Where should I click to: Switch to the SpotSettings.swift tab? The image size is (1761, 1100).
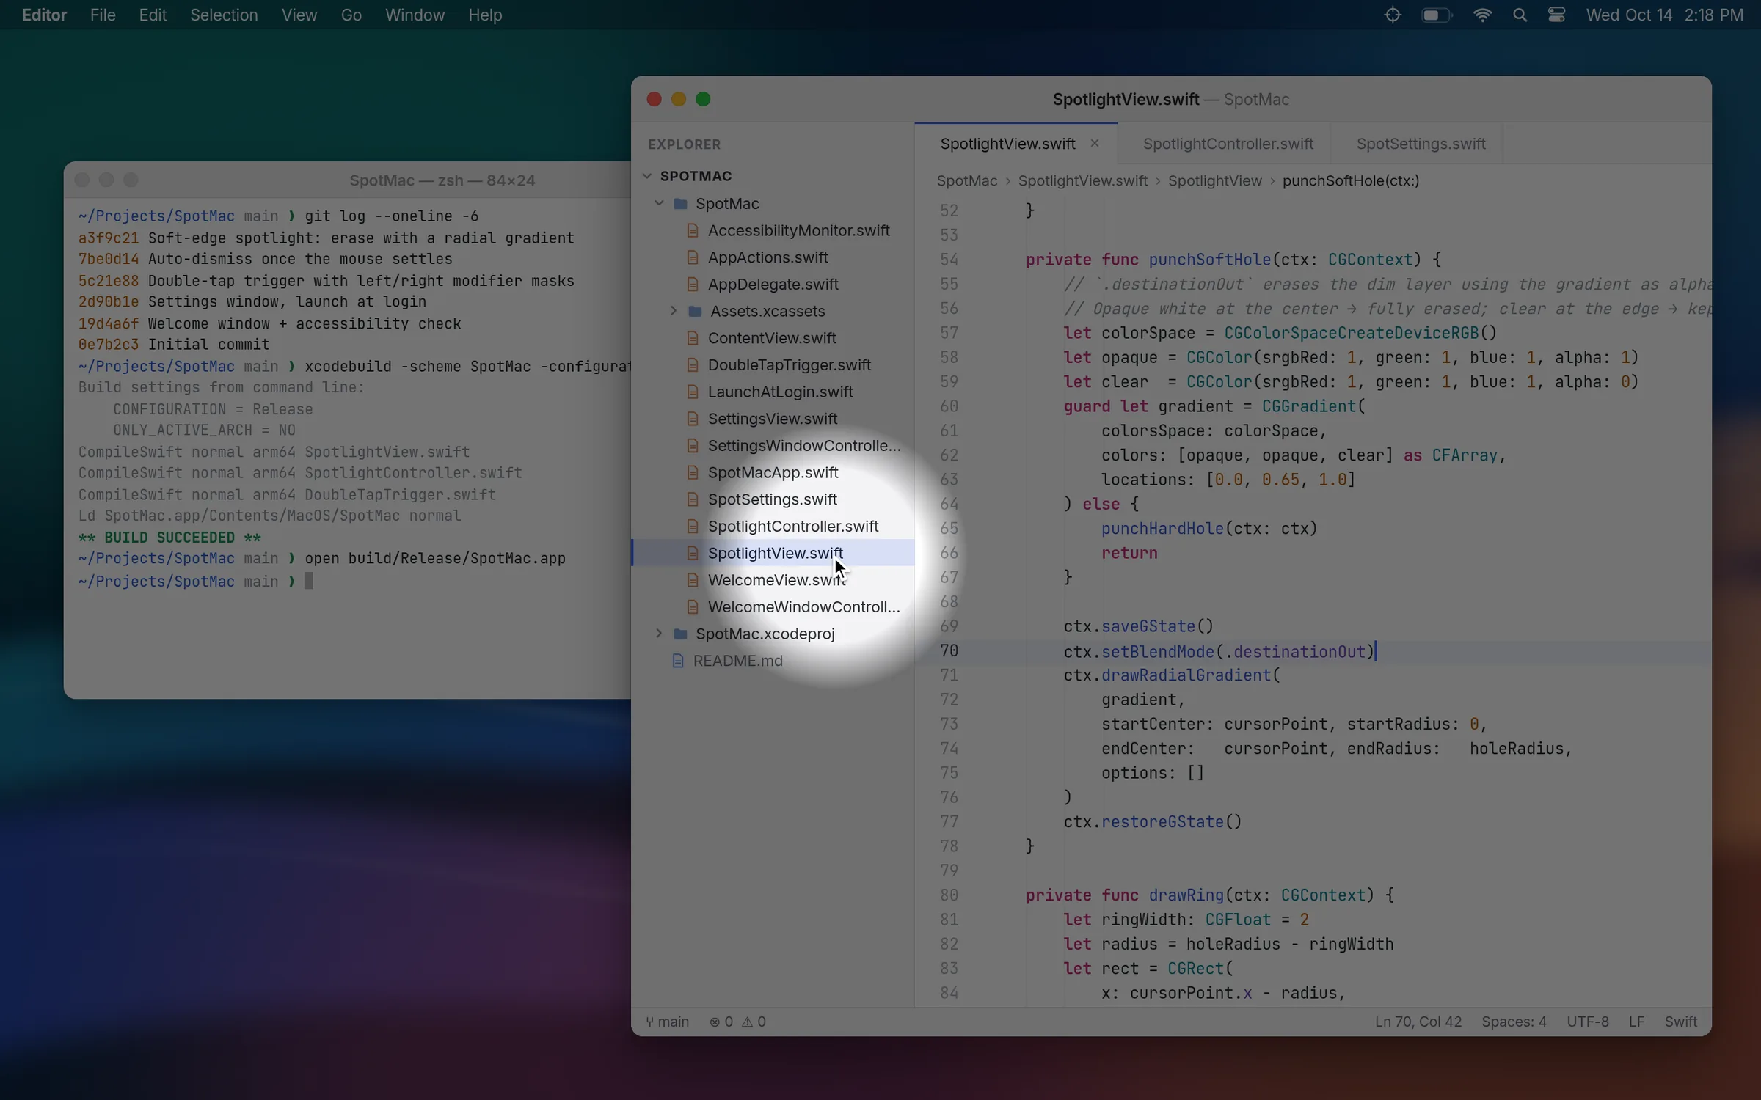[1421, 144]
